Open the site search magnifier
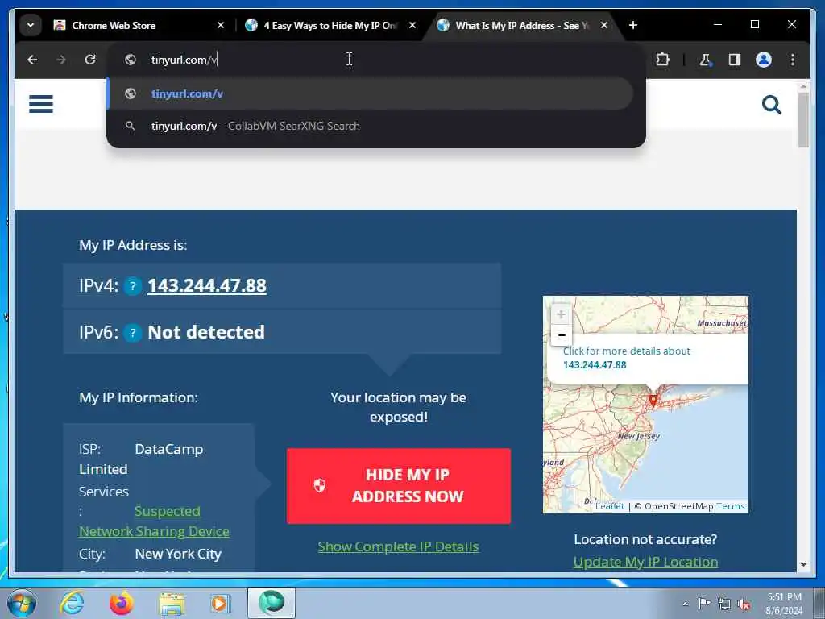 pyautogui.click(x=771, y=105)
